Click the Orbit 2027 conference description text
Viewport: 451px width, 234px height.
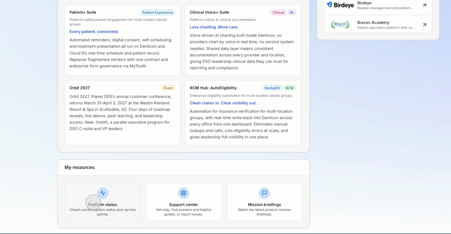point(120,113)
